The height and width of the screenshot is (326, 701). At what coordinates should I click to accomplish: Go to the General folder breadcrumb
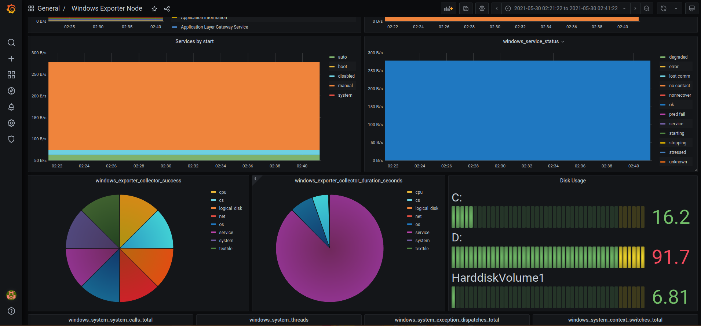48,8
